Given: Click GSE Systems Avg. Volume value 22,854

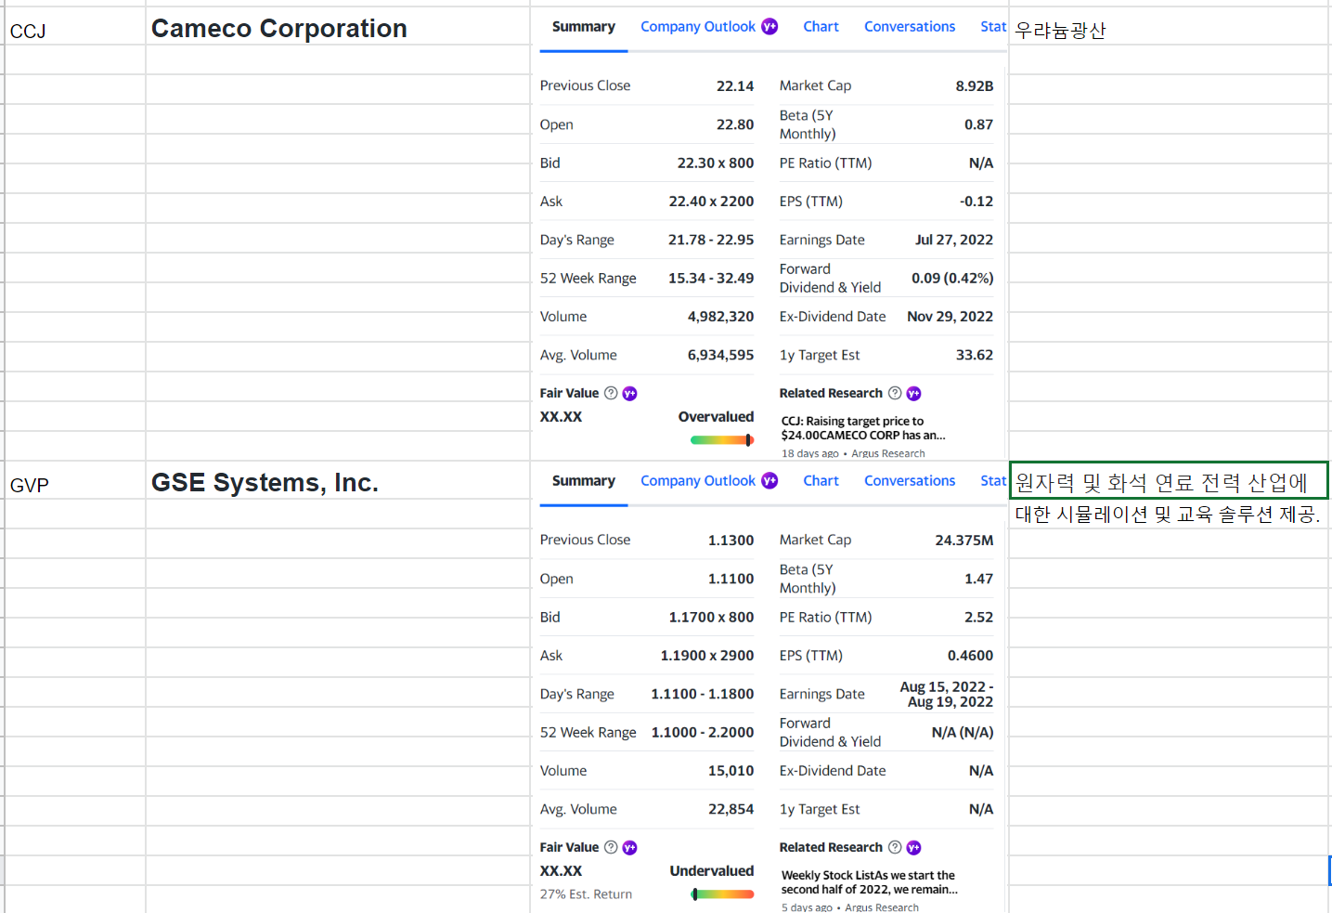Looking at the screenshot, I should (731, 809).
